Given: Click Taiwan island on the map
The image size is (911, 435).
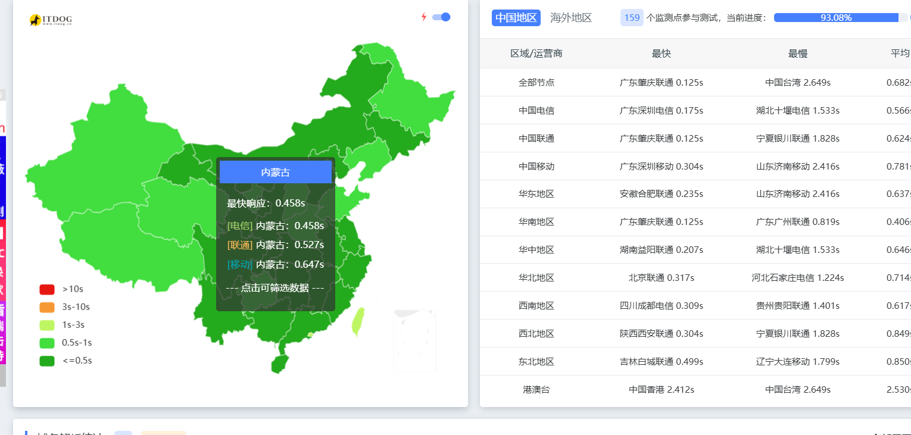Looking at the screenshot, I should pyautogui.click(x=358, y=322).
